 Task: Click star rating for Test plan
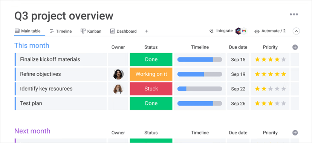(x=271, y=103)
